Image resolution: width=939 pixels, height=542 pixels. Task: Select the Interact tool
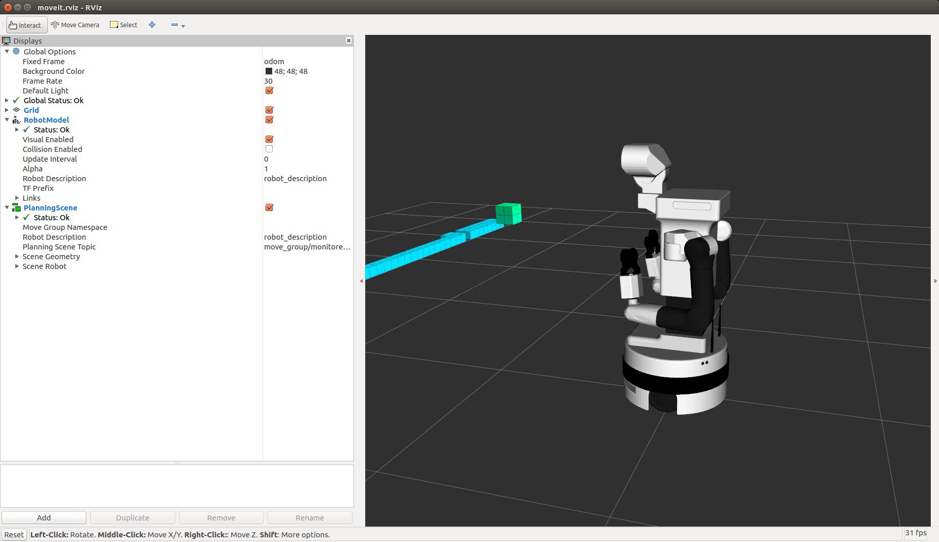tap(26, 25)
